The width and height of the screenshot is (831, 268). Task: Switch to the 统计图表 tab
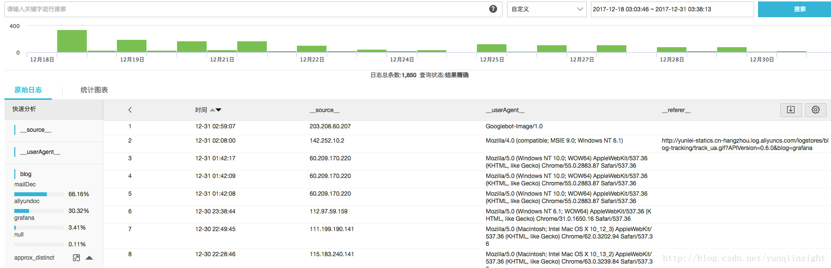coord(94,90)
